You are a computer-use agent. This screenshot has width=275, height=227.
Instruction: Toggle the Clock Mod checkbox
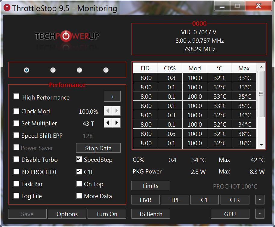pos(17,111)
